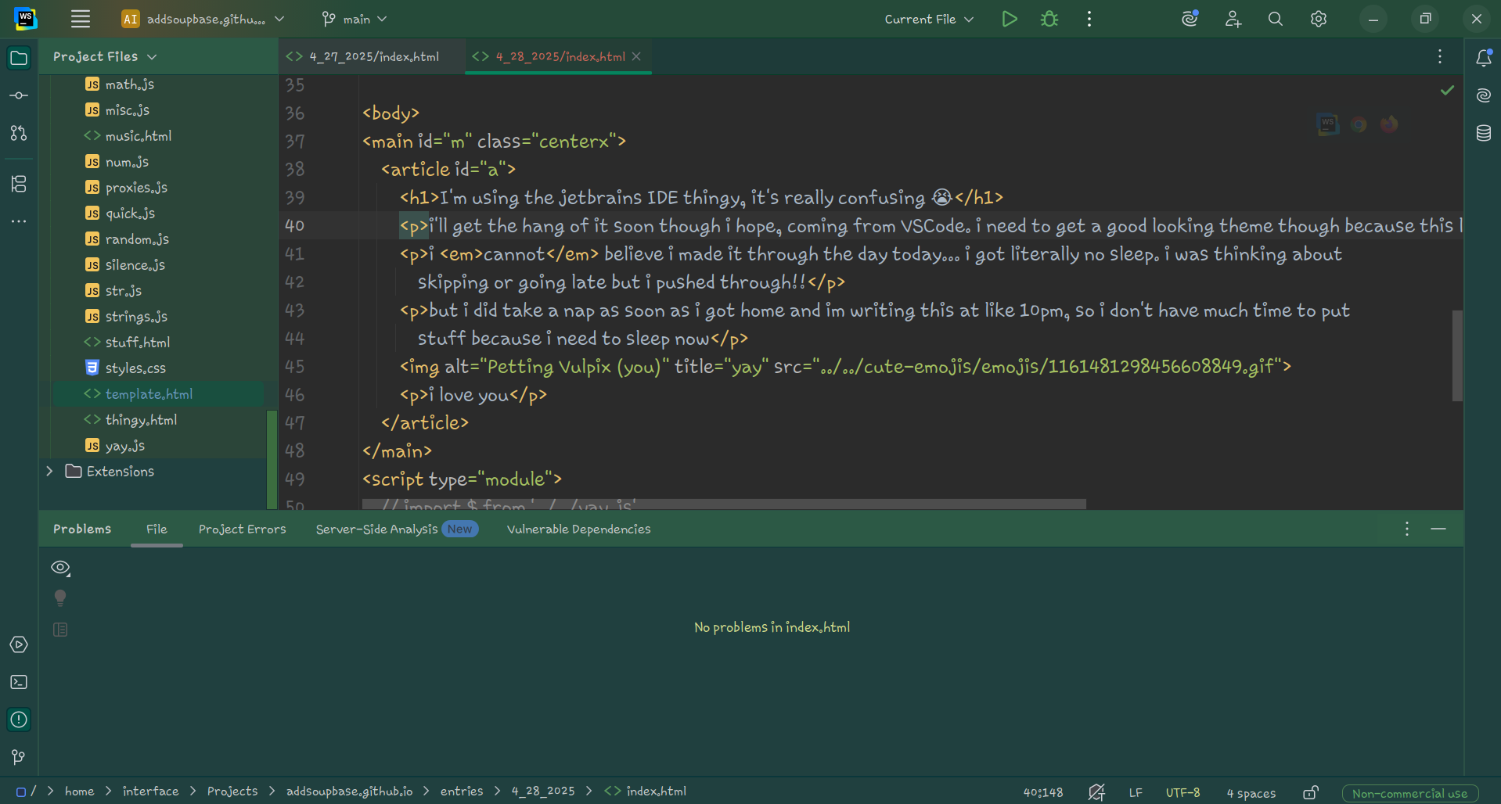
Task: Run the current file with play button
Action: [1010, 19]
